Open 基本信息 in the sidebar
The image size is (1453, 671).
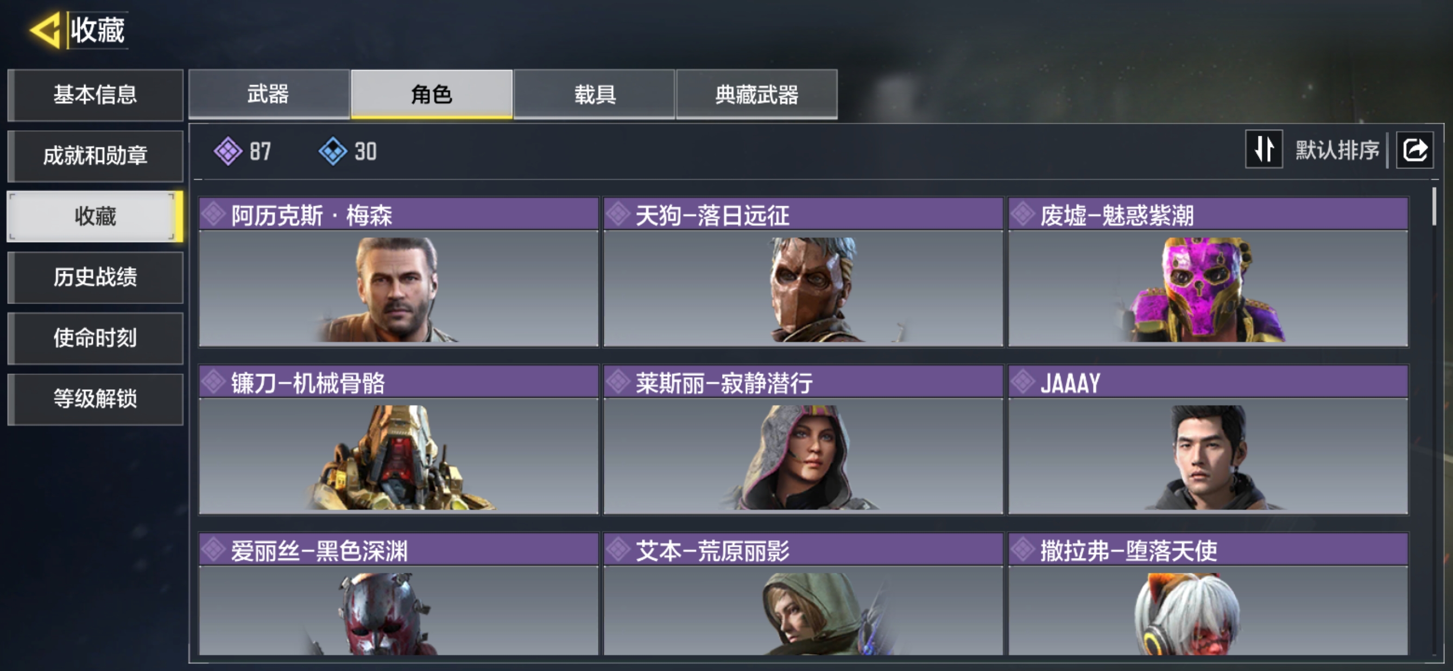(x=96, y=94)
